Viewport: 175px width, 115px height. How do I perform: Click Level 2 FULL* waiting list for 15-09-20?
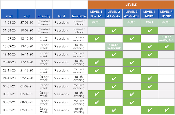(x=114, y=47)
